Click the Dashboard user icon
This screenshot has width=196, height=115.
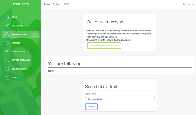tap(7, 26)
